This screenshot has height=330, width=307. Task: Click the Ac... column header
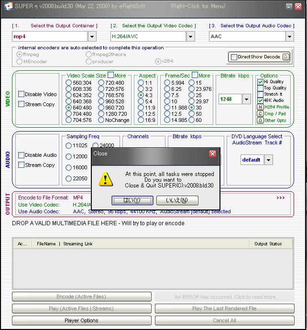[x=22, y=244]
